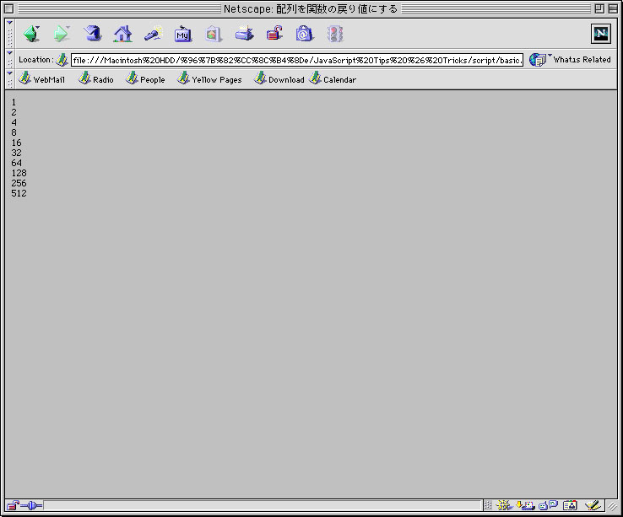623x517 pixels.
Task: Open the People bookmark
Action: (145, 79)
